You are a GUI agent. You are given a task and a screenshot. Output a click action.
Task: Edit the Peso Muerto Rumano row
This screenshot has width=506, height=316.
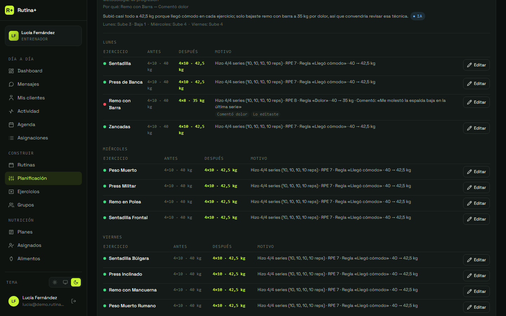(x=476, y=307)
